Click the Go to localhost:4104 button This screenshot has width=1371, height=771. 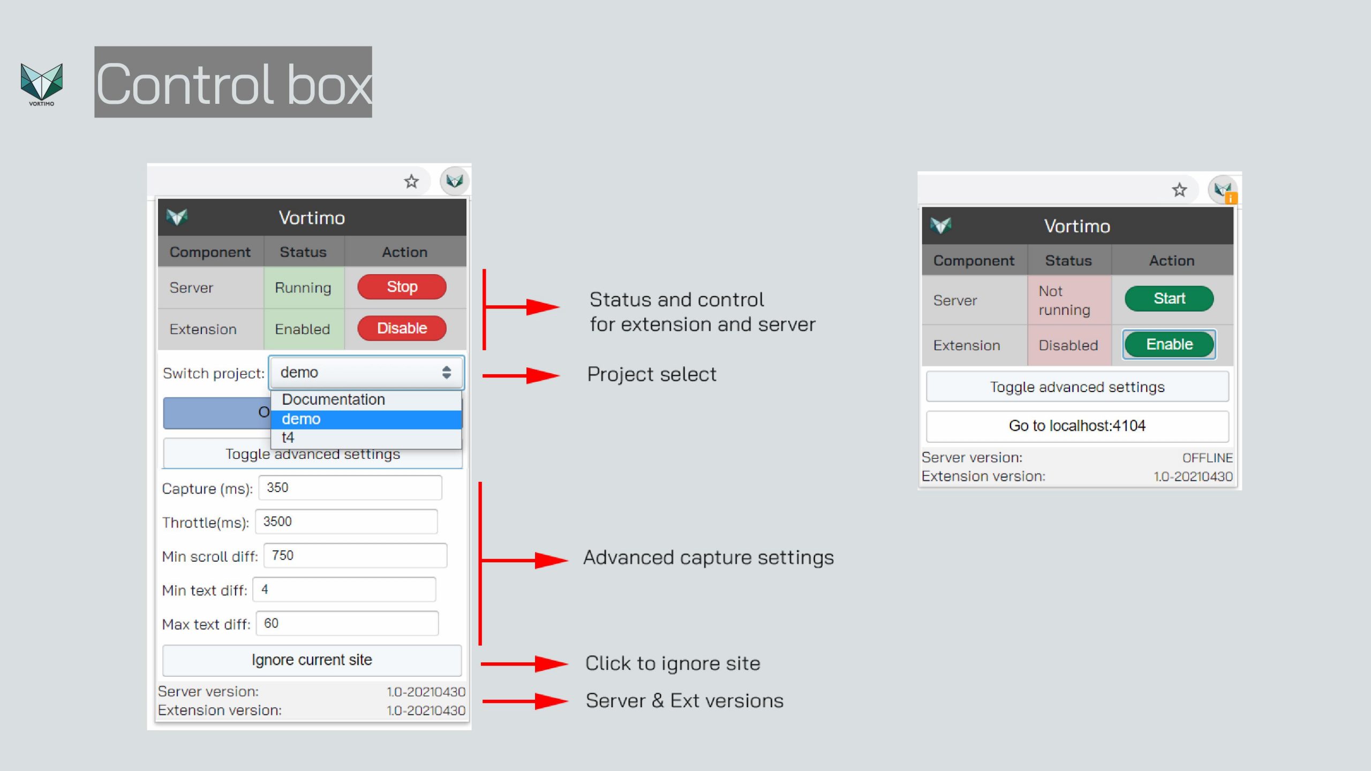pyautogui.click(x=1077, y=426)
